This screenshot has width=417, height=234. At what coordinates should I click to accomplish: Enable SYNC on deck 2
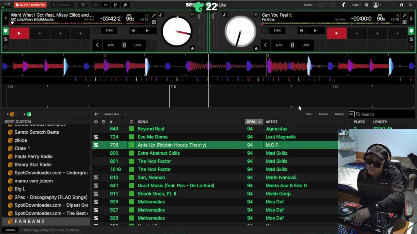[x=277, y=31]
